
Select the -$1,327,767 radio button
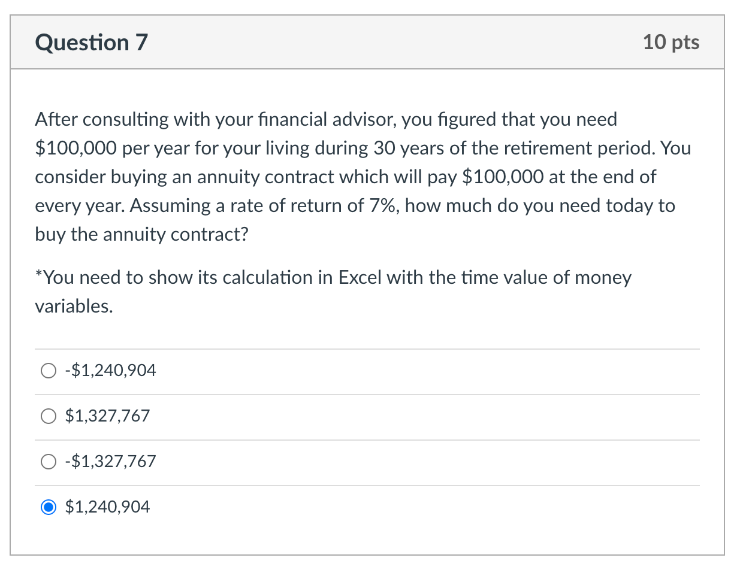point(48,461)
